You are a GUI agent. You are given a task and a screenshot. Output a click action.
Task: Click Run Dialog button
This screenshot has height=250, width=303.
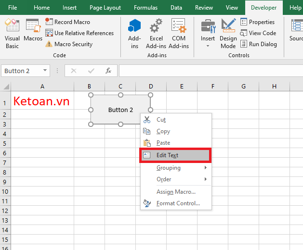point(258,44)
